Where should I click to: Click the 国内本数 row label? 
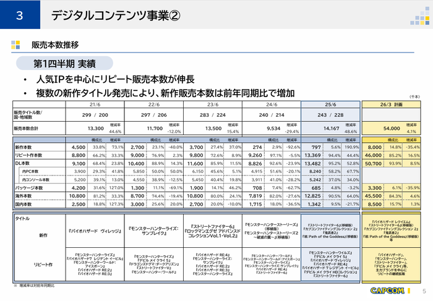point(24,205)
